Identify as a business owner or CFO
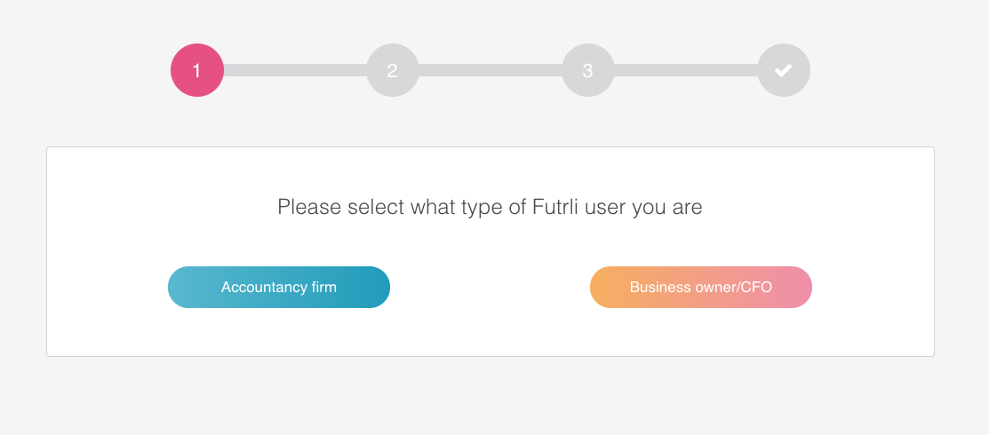The image size is (989, 435). (701, 287)
